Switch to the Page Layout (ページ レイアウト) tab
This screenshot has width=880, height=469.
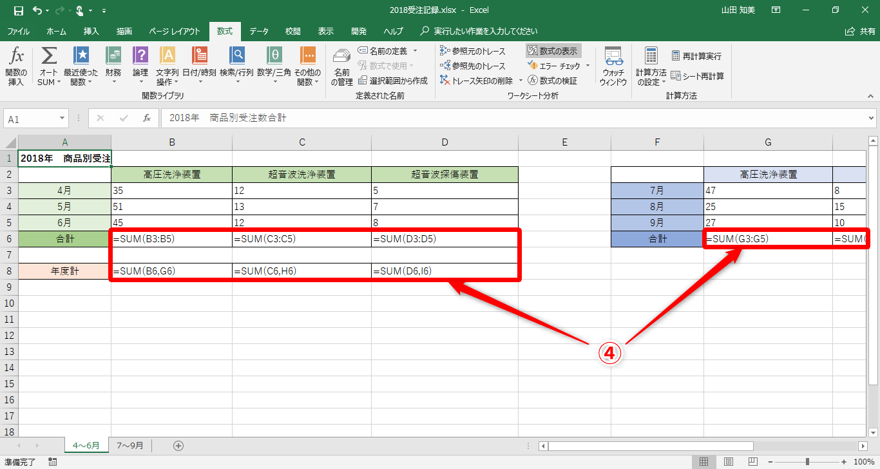(175, 31)
